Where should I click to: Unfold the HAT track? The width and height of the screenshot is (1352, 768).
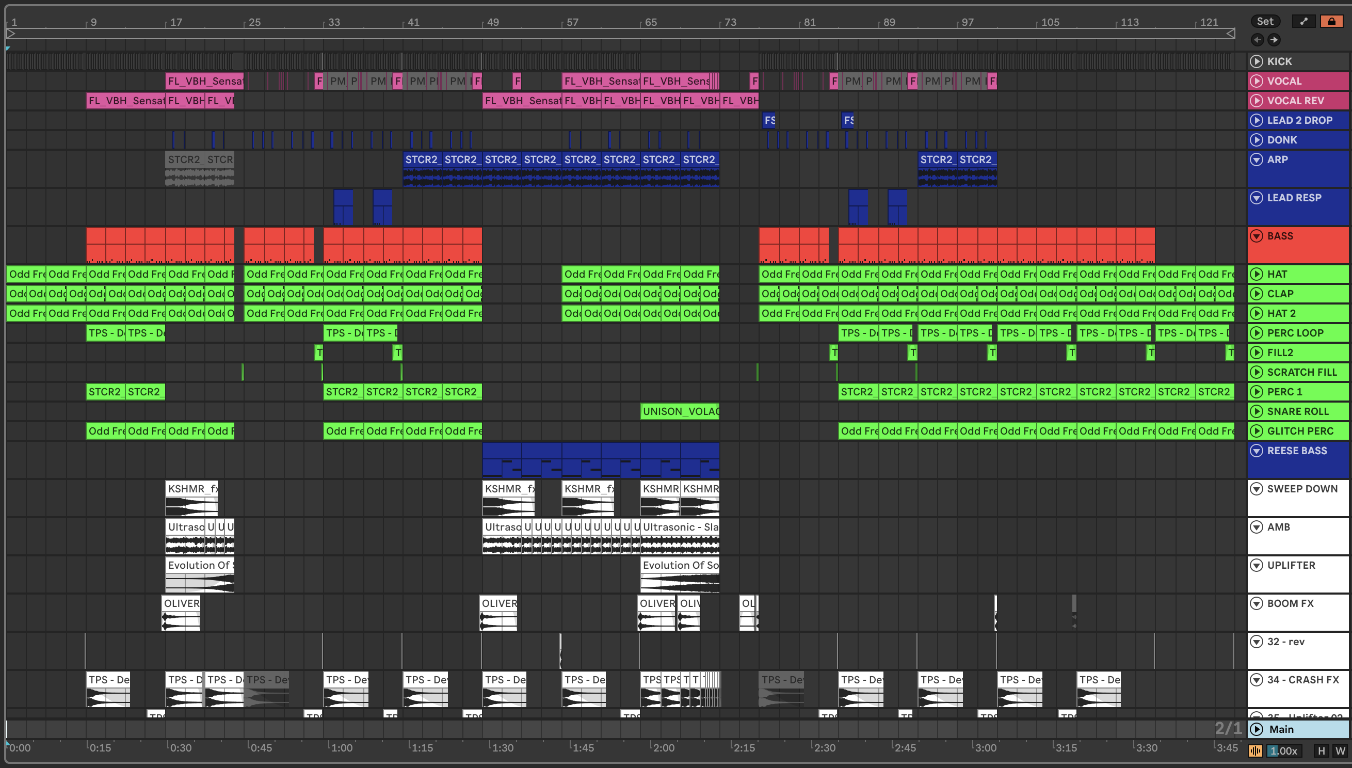coord(1257,274)
